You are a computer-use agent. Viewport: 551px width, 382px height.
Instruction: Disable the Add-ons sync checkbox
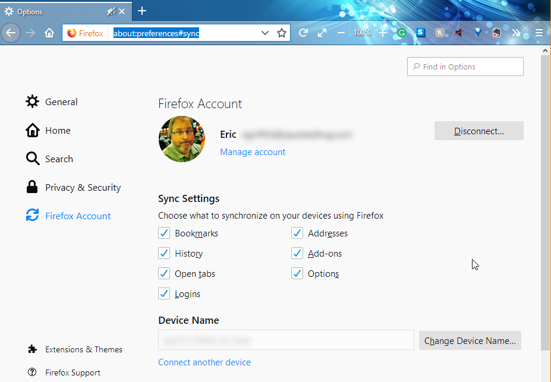click(297, 253)
